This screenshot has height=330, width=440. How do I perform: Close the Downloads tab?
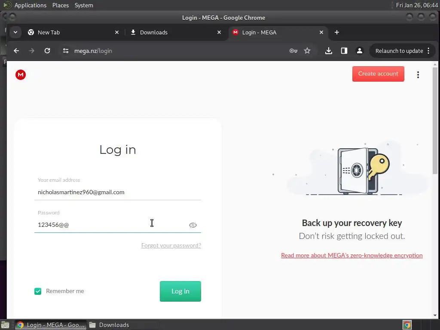tap(219, 32)
